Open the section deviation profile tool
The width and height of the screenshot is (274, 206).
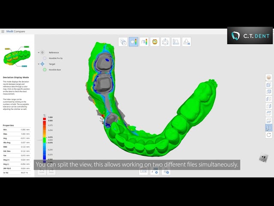144,42
